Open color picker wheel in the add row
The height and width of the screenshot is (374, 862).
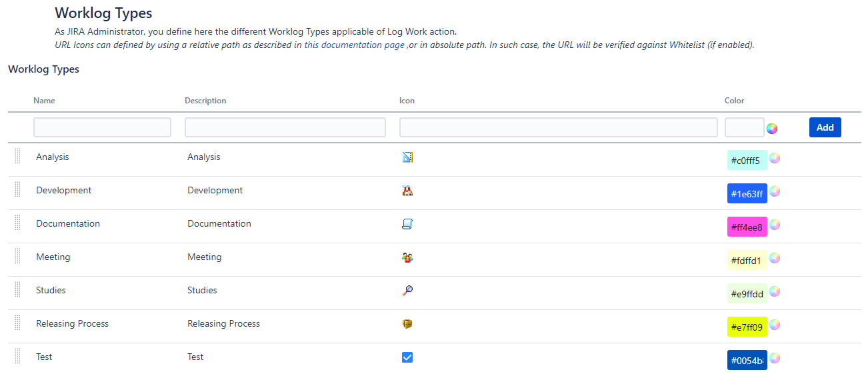coord(771,128)
